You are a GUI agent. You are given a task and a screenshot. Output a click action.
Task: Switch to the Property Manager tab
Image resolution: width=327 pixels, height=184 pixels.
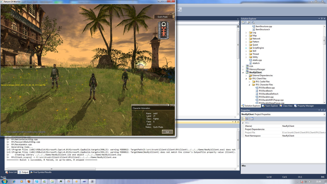(304, 106)
